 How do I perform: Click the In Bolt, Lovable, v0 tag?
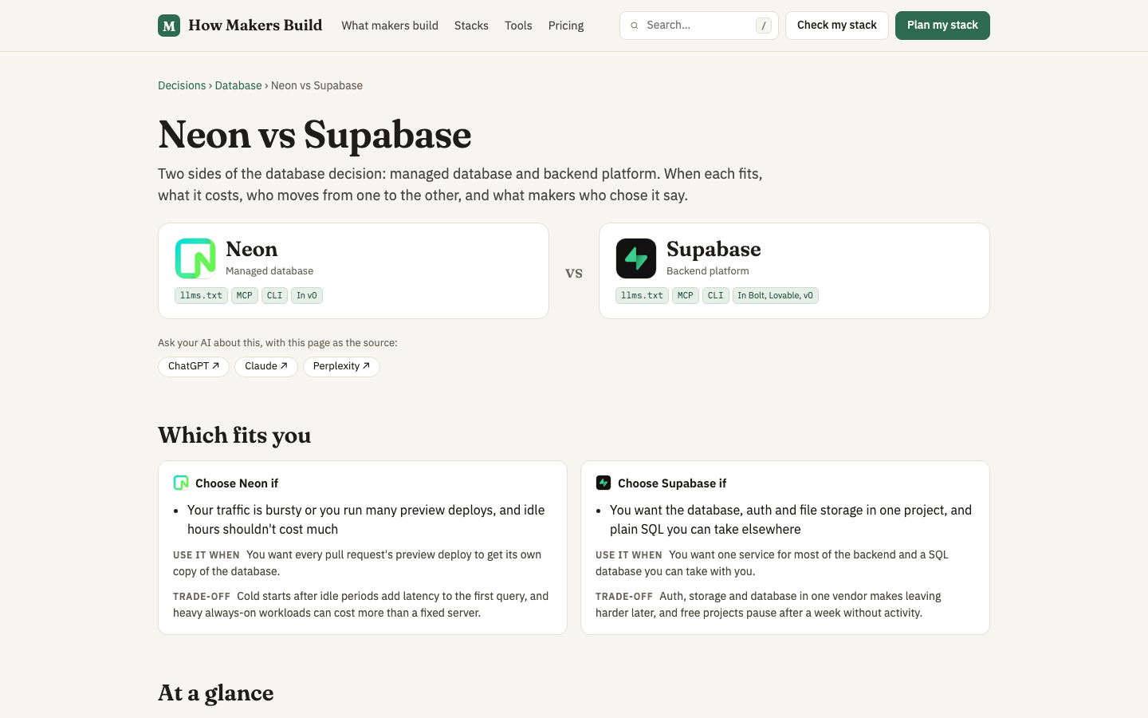pyautogui.click(x=776, y=295)
